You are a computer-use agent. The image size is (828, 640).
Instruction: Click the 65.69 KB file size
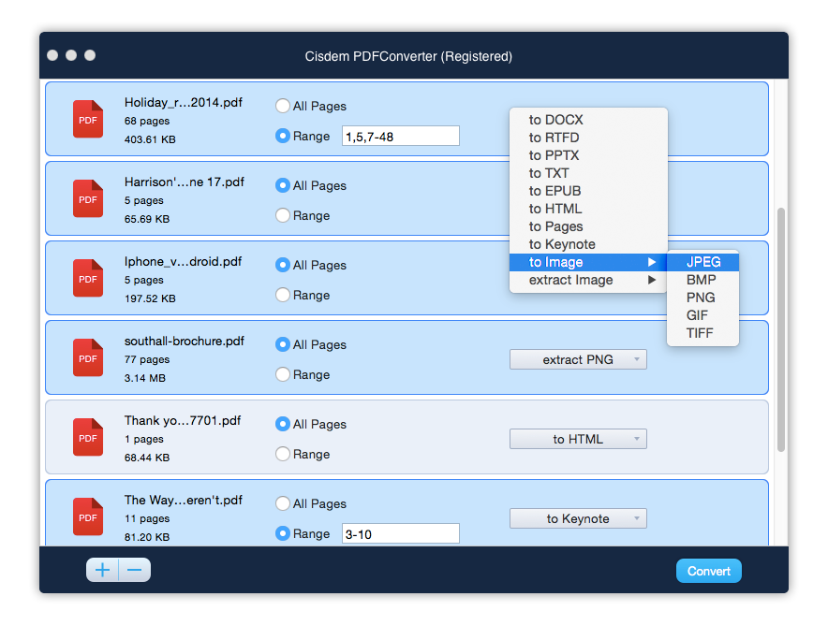pos(147,219)
